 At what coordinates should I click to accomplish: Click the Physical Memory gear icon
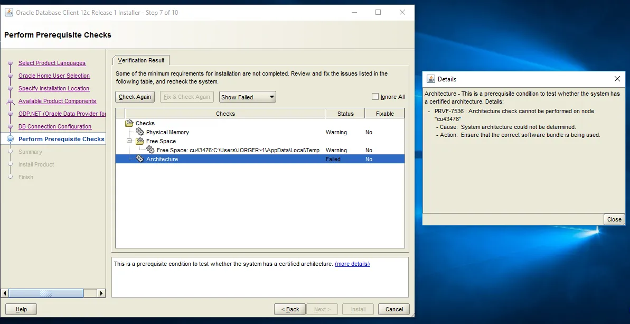point(140,132)
